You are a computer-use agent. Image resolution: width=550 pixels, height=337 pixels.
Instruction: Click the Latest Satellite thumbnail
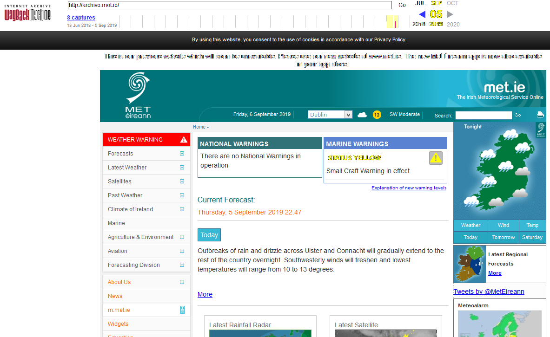386,333
